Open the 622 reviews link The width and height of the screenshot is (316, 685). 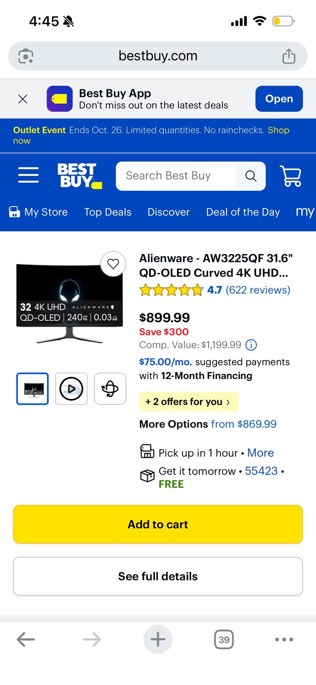tap(258, 290)
